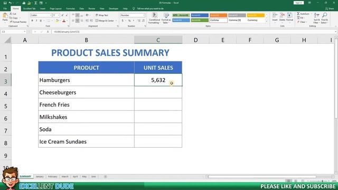This screenshot has height=190, width=338.
Task: Click the Share button
Action: [x=330, y=8]
